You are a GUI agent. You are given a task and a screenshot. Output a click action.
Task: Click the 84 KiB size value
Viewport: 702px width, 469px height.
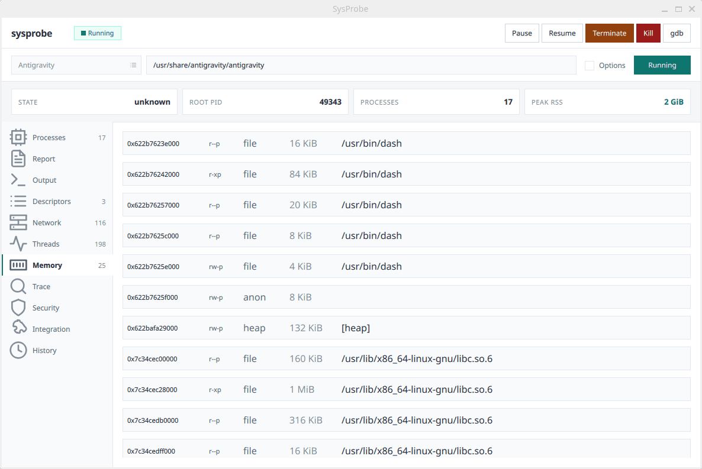[x=303, y=174]
